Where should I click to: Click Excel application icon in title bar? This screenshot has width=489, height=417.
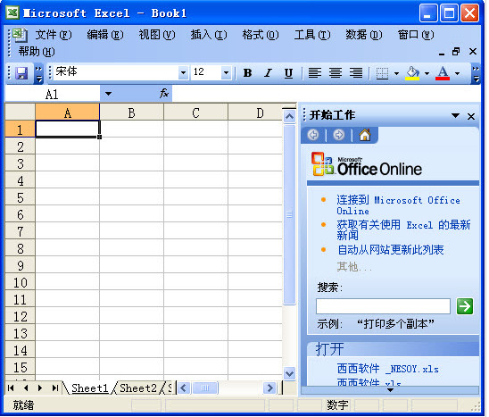click(x=12, y=13)
